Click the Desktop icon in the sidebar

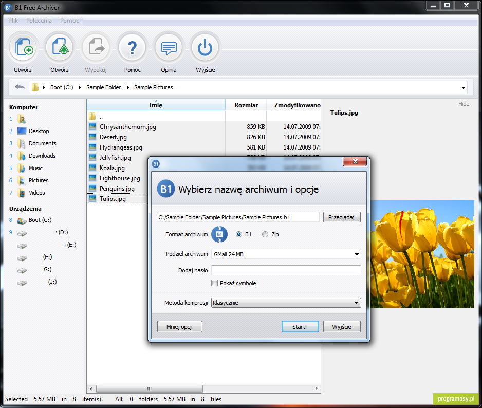(22, 131)
